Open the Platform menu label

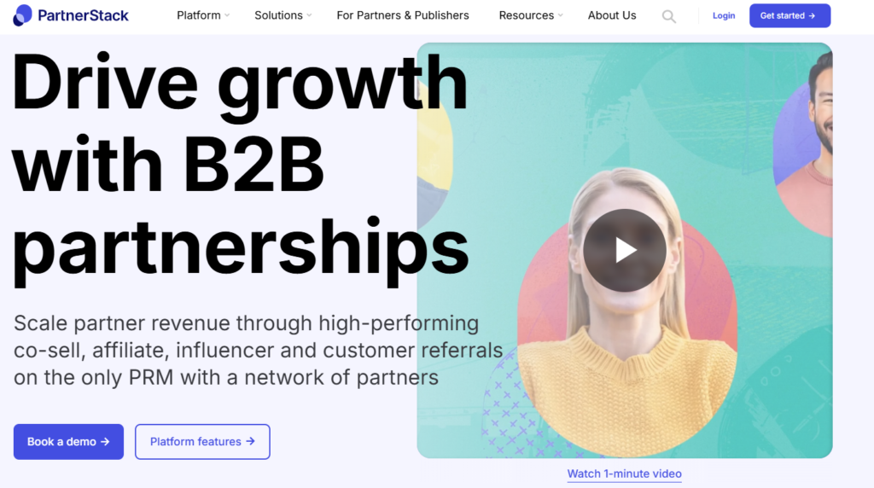(198, 15)
